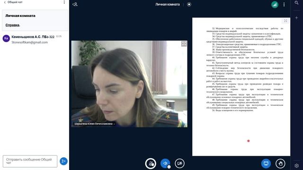Click the Личная комната chat header
Image resolution: width=303 pixels, height=170 pixels.
(20, 16)
